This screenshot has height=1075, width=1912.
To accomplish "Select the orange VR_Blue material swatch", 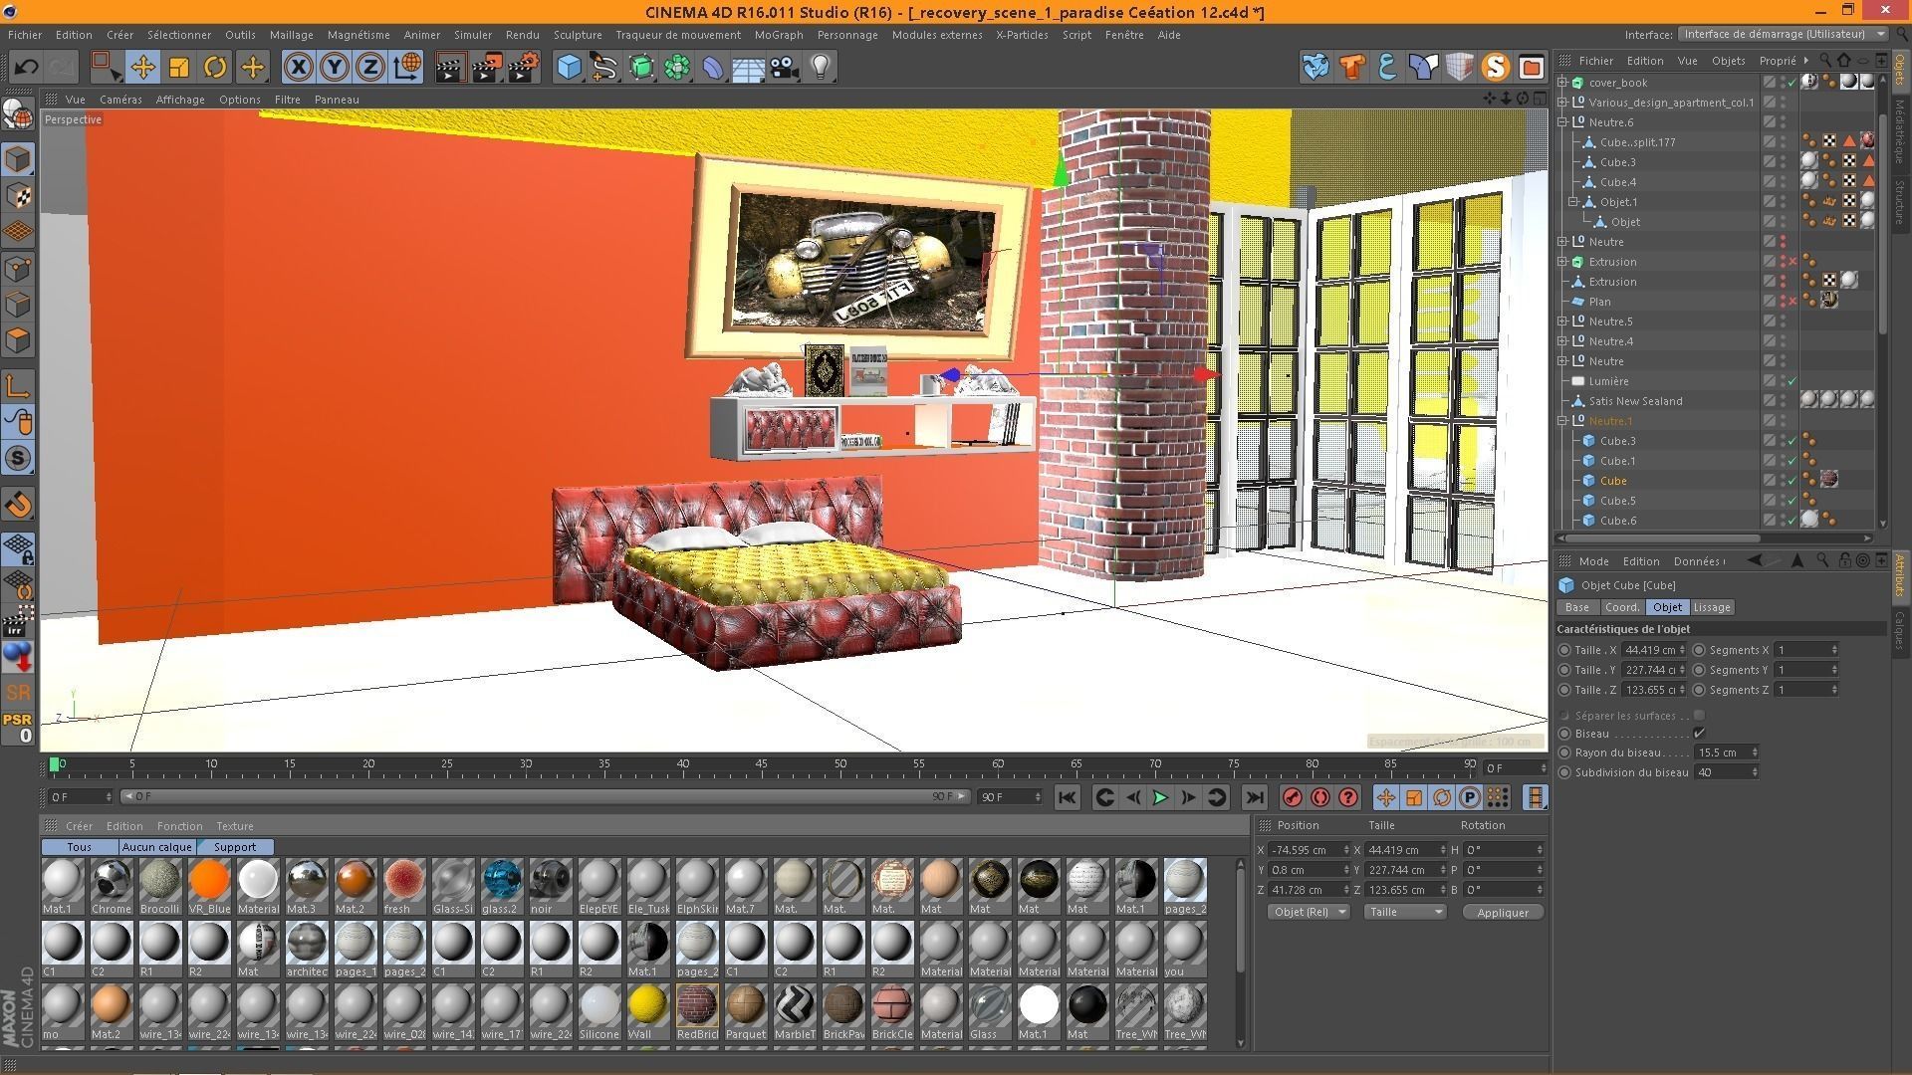I will [x=209, y=881].
